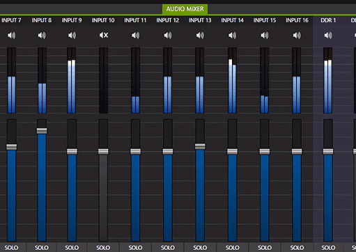Click the INPUT 8 volume fader handle
This screenshot has width=356, height=252.
tap(42, 131)
